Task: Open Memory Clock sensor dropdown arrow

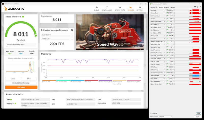Action: 165,13
